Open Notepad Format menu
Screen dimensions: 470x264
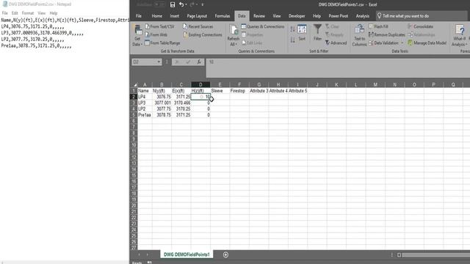28,13
